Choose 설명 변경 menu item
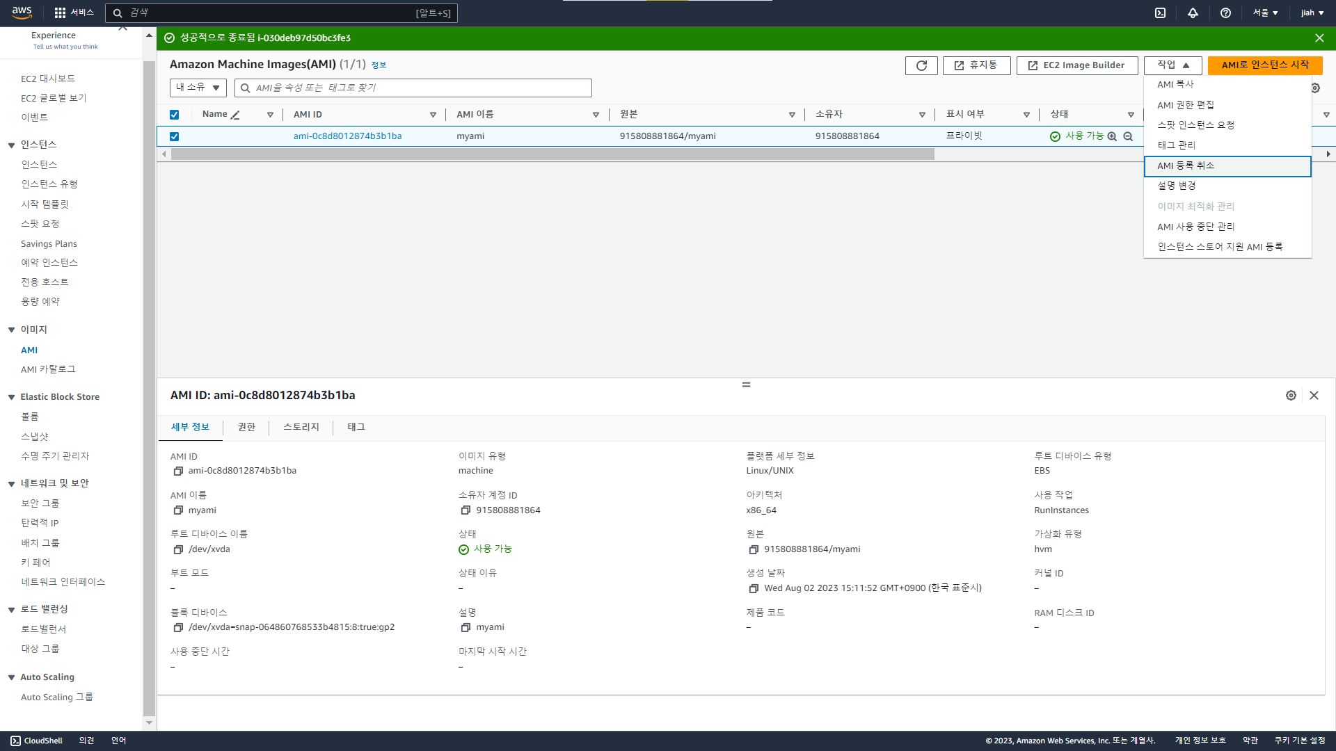This screenshot has height=751, width=1336. pyautogui.click(x=1227, y=186)
